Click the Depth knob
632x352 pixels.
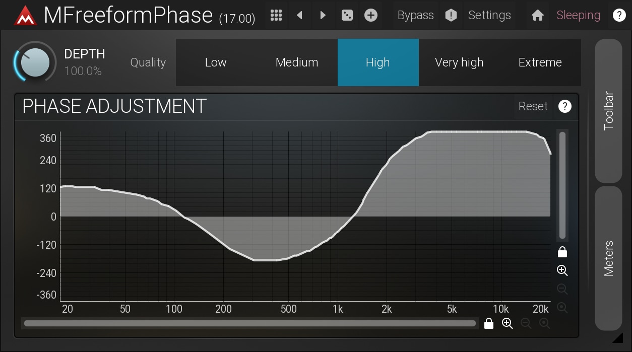(x=35, y=63)
